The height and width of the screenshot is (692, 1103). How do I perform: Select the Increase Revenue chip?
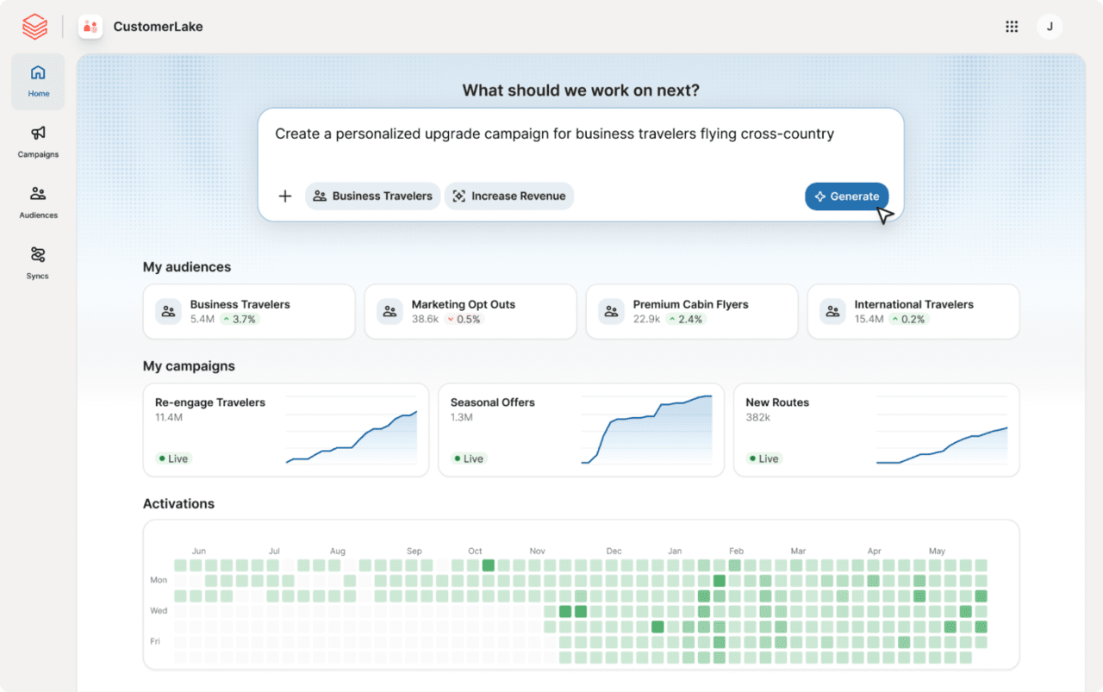coord(509,196)
